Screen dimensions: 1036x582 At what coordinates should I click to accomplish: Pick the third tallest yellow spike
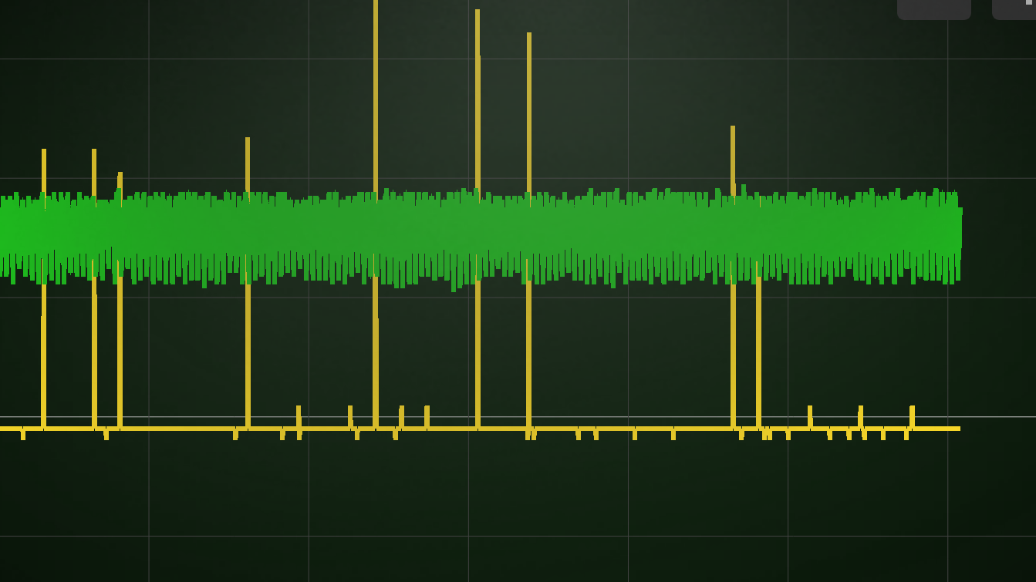click(x=529, y=116)
